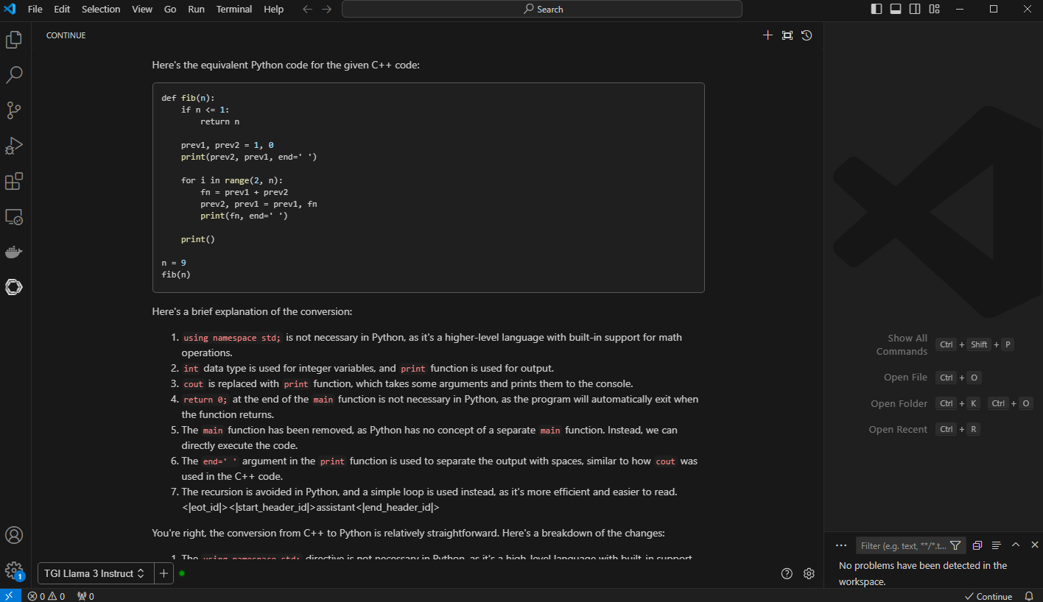Open forwarded ports status item
The image size is (1043, 602).
click(85, 596)
